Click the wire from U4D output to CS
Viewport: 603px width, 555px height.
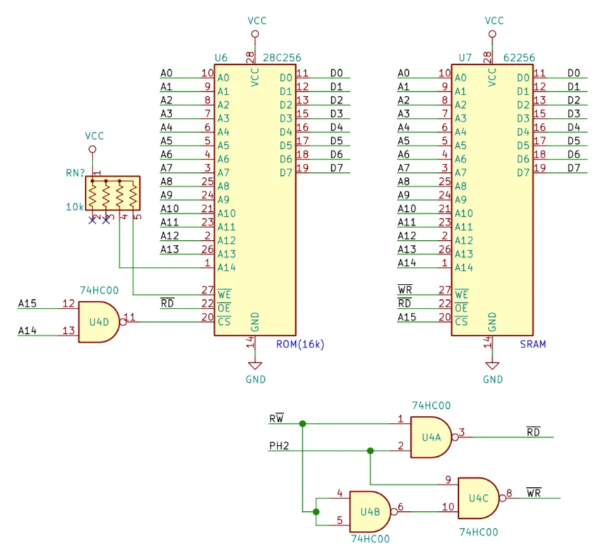(x=169, y=322)
